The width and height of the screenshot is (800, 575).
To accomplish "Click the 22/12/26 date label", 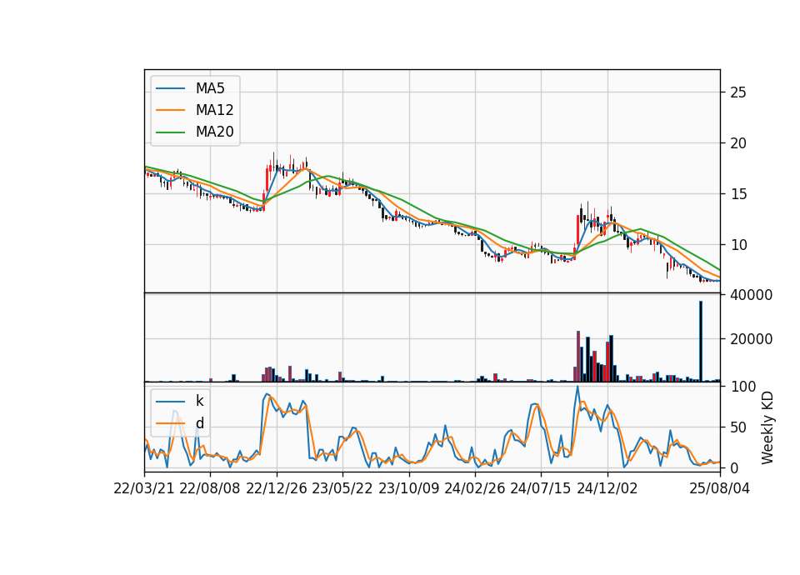I will (x=277, y=488).
